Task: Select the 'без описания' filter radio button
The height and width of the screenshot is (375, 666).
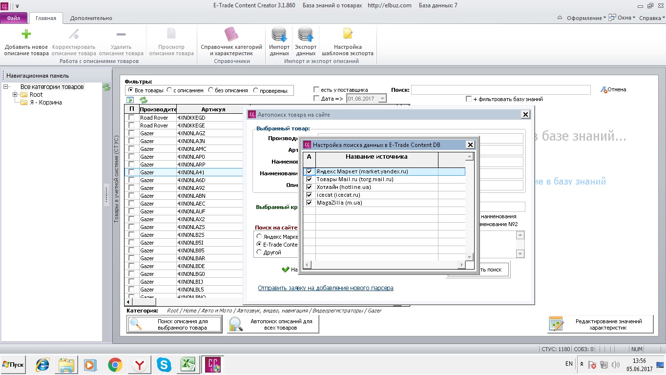Action: coord(211,90)
